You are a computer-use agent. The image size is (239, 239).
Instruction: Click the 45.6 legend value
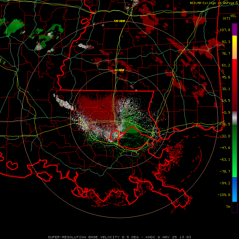coord(226,77)
